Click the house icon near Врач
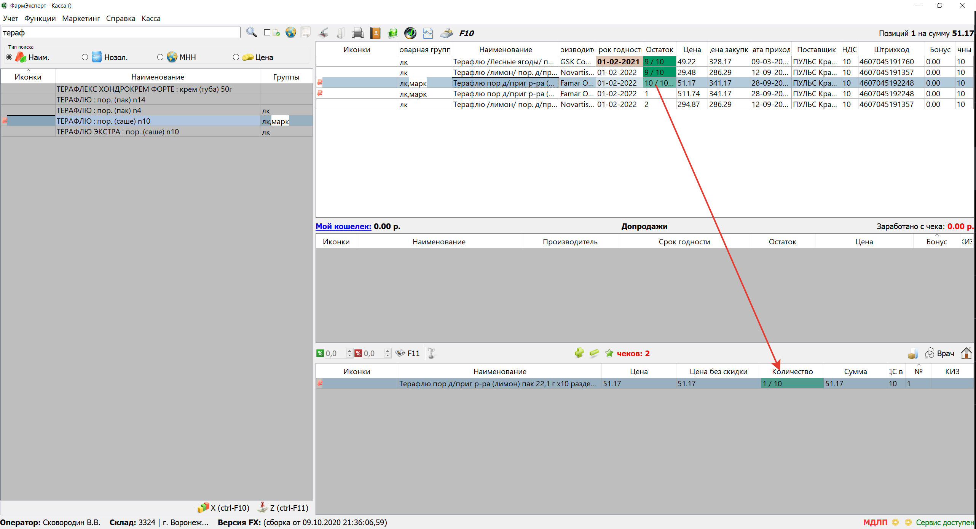976x529 pixels. pos(966,353)
